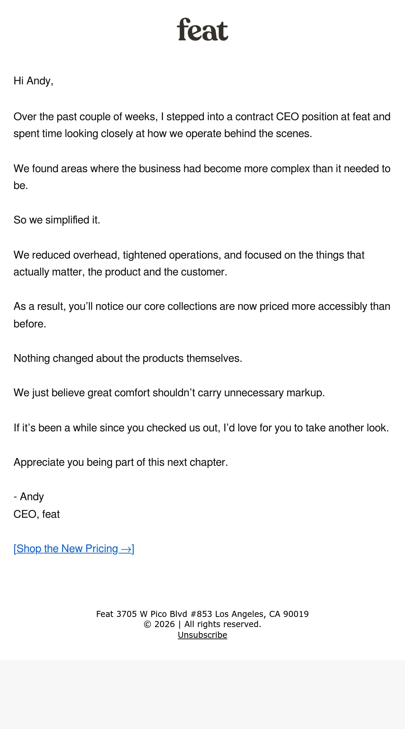Click the sentence "So we simplified it."

pos(57,220)
